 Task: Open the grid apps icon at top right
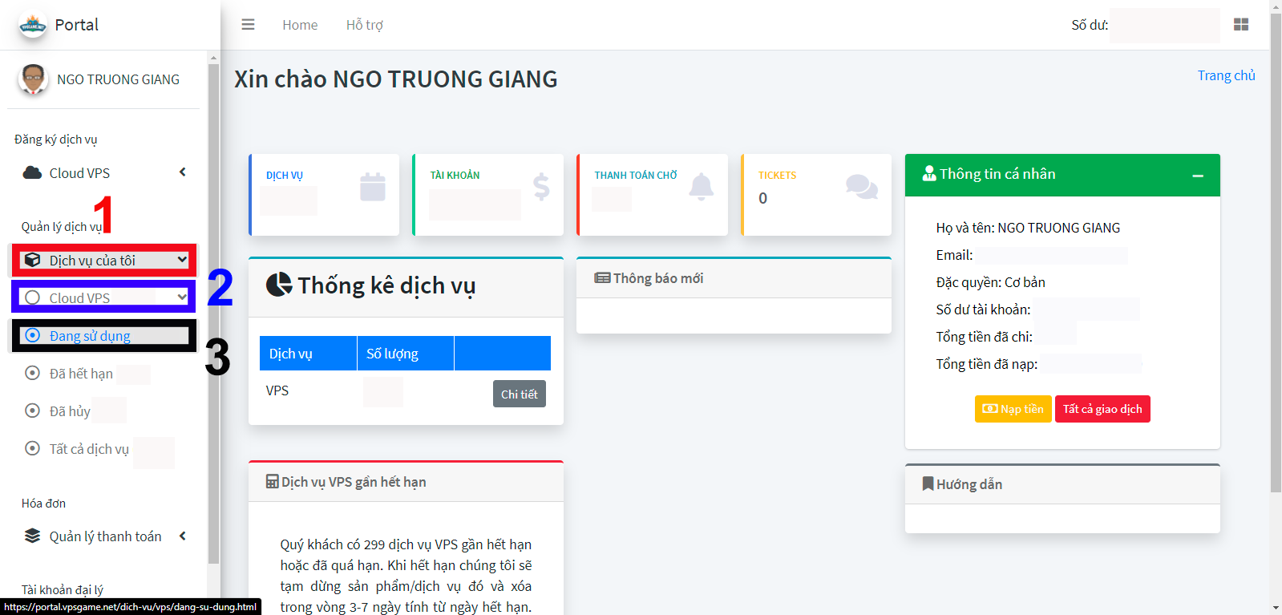1240,25
